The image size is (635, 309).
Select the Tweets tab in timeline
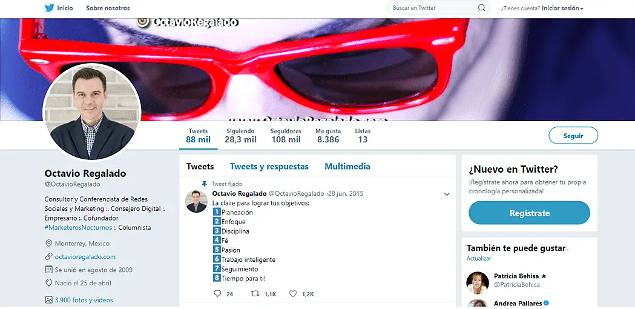(x=200, y=166)
